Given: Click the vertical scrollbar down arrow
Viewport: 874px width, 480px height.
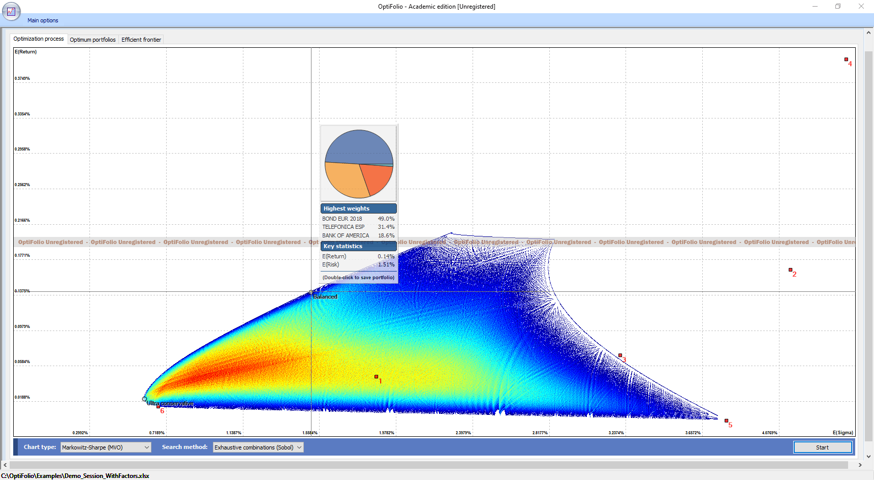Looking at the screenshot, I should [868, 456].
